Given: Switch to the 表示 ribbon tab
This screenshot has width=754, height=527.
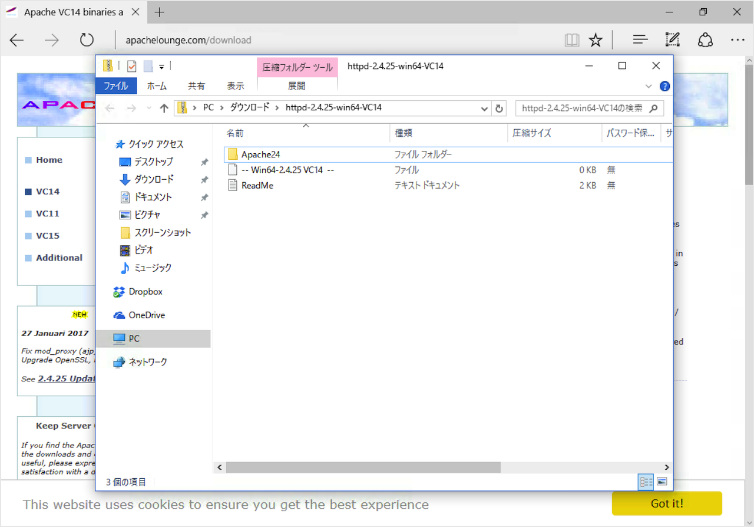Looking at the screenshot, I should pos(235,86).
